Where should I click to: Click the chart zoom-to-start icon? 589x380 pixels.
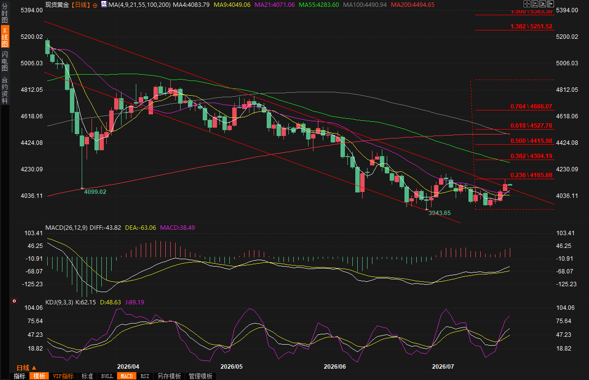pos(535,4)
